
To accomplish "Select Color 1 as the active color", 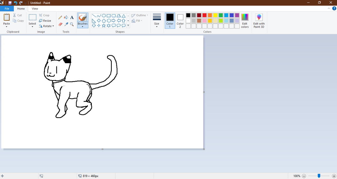I will [x=170, y=21].
